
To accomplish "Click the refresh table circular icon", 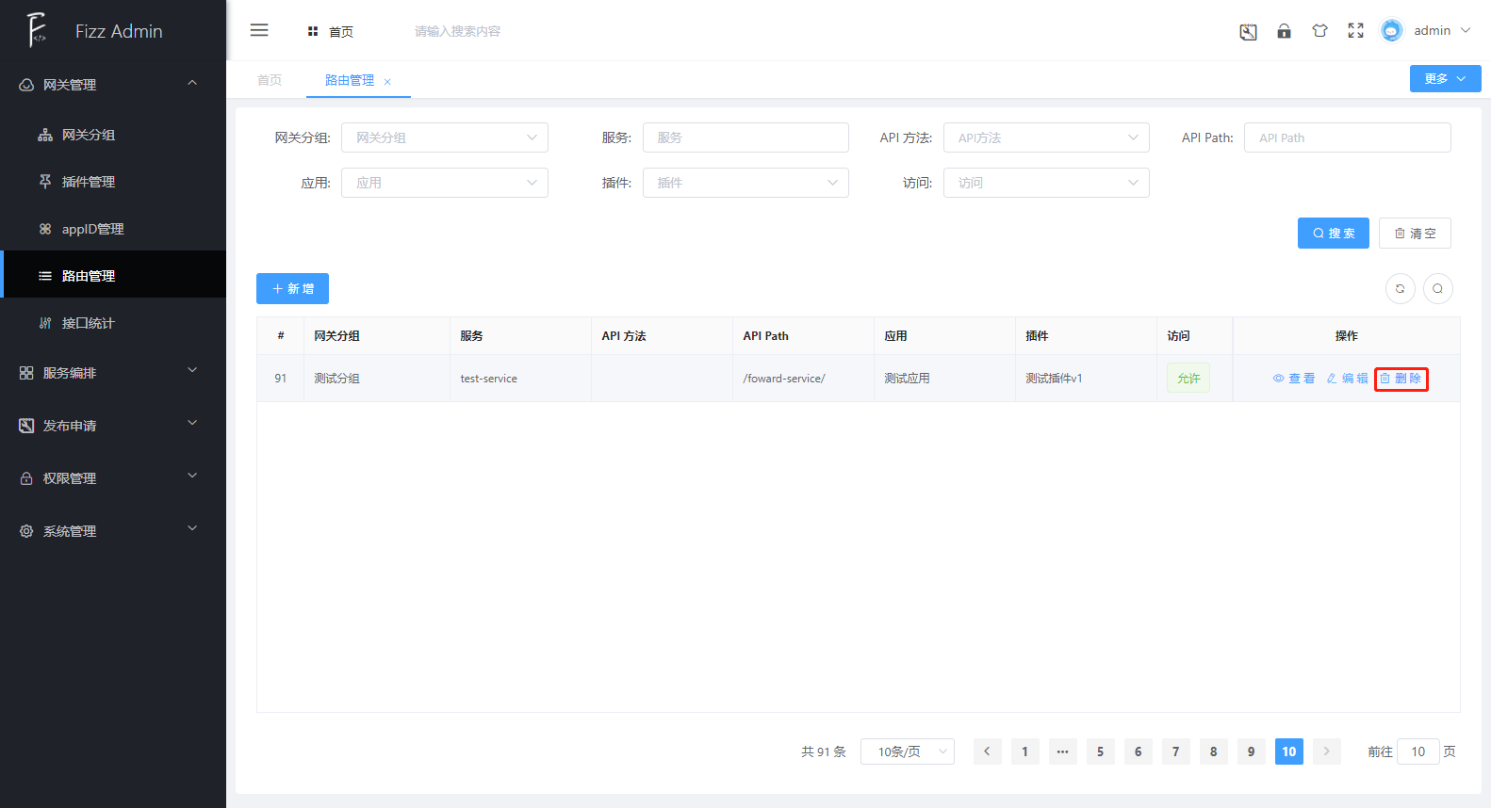I will pyautogui.click(x=1400, y=289).
